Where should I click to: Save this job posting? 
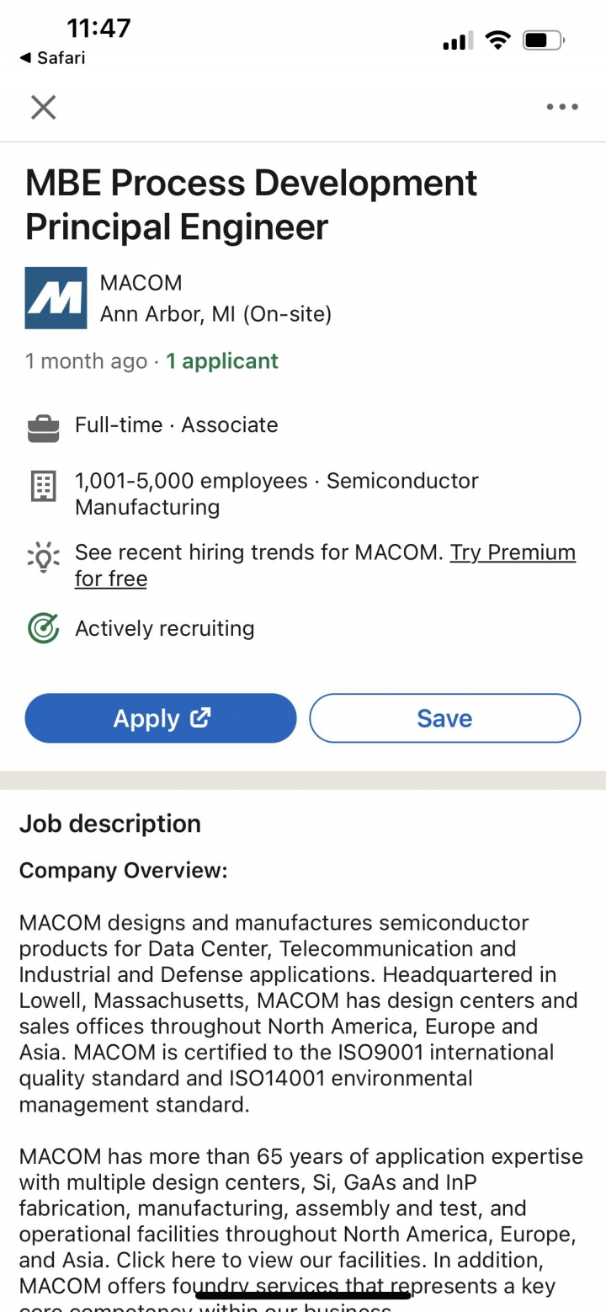(x=445, y=718)
